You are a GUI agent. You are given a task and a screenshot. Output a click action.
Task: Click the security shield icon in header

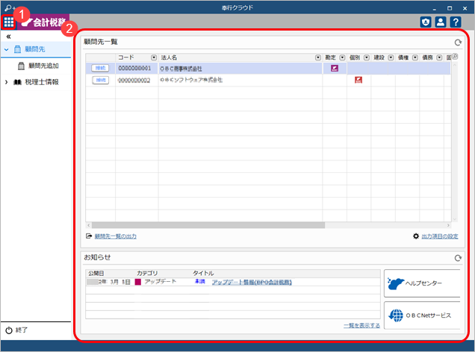click(x=426, y=22)
